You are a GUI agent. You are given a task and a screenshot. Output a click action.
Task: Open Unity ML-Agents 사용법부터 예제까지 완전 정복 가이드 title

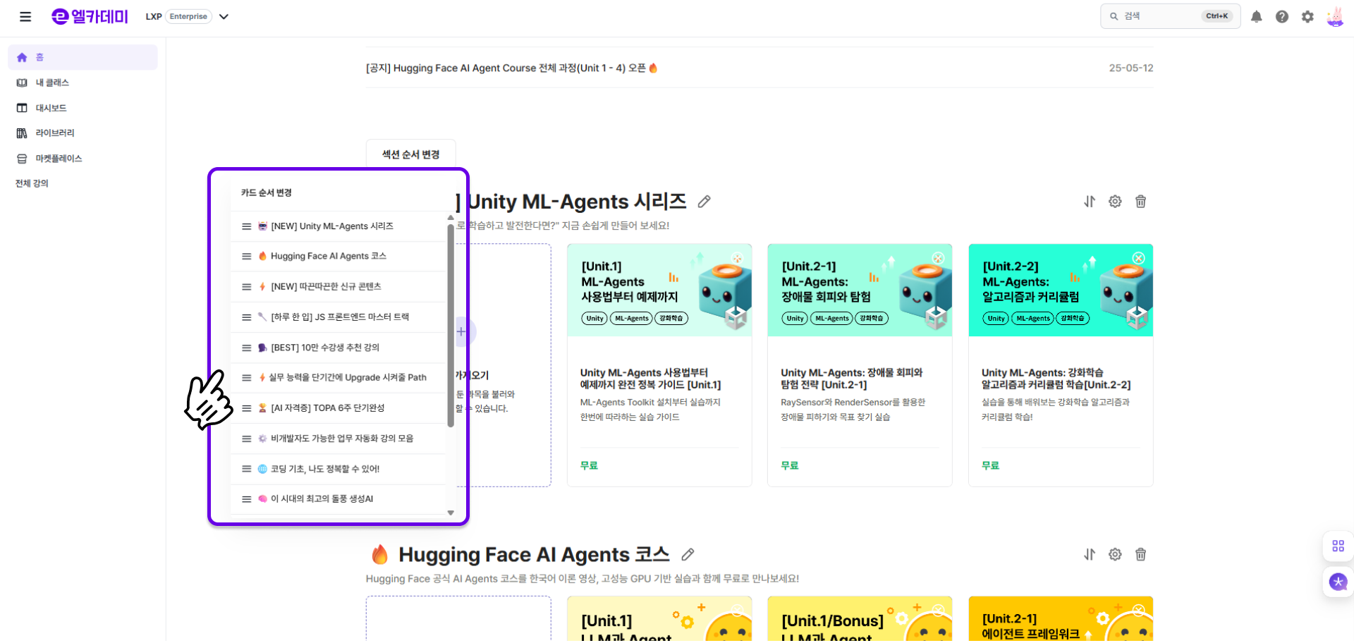(650, 379)
